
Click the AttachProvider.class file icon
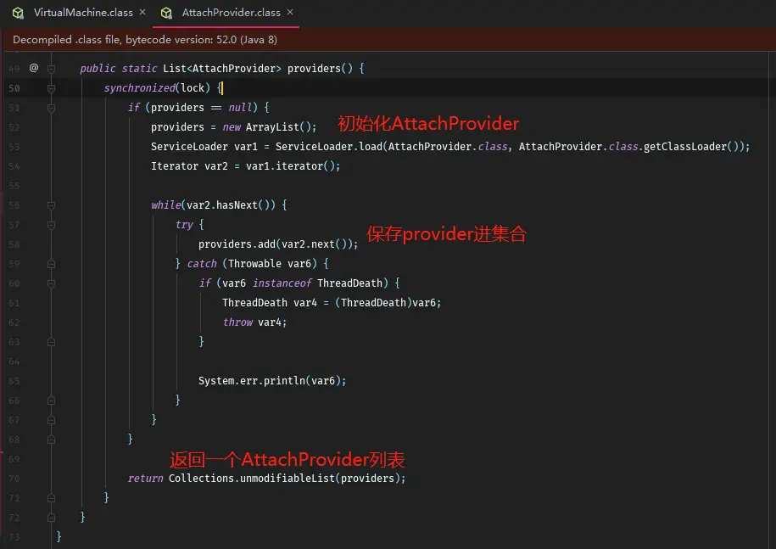coord(167,13)
